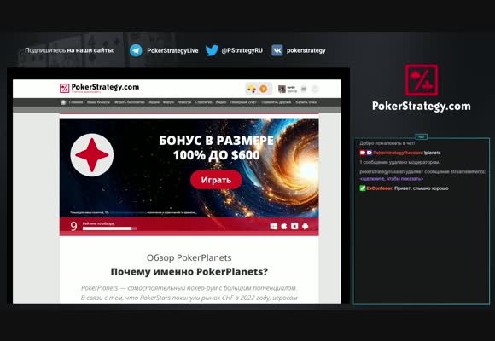This screenshot has height=341, width=495.
Task: Click the Windows platform icon on red bar
Action: coord(274,226)
